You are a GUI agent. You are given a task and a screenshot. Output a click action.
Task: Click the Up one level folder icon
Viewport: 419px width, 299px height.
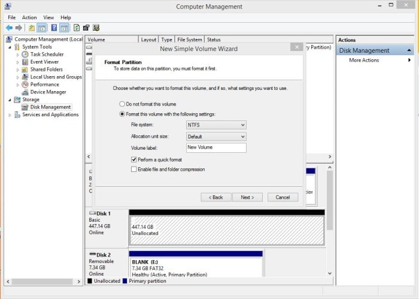click(x=32, y=28)
